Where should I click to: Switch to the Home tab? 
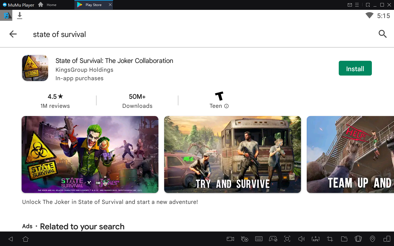[x=47, y=5]
